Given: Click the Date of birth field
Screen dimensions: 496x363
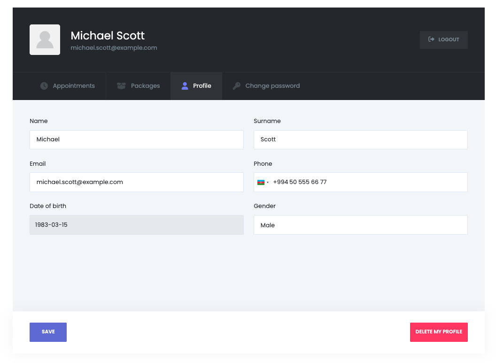Looking at the screenshot, I should tap(136, 225).
